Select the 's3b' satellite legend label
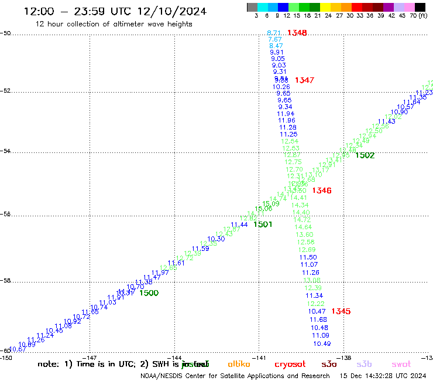This screenshot has width=433, height=381. coord(364,364)
